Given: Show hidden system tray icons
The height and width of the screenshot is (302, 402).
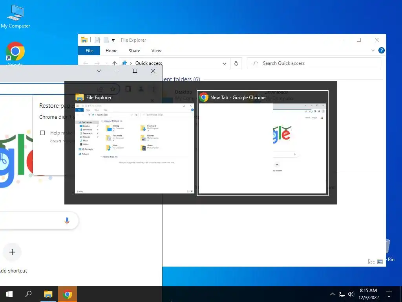Looking at the screenshot, I should [332, 294].
